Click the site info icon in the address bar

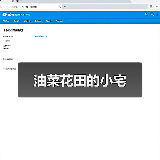pyautogui.click(x=1, y=7)
